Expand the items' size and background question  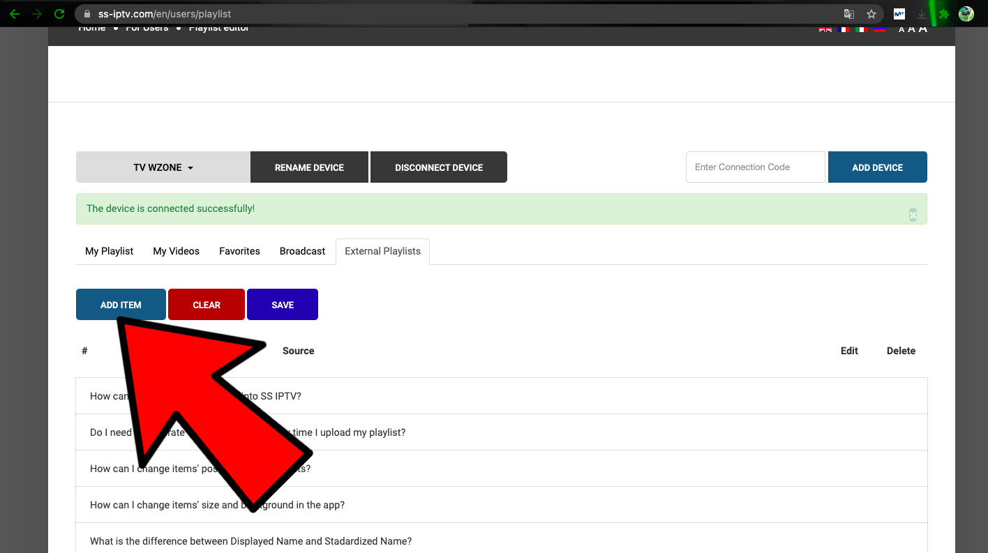pyautogui.click(x=217, y=505)
